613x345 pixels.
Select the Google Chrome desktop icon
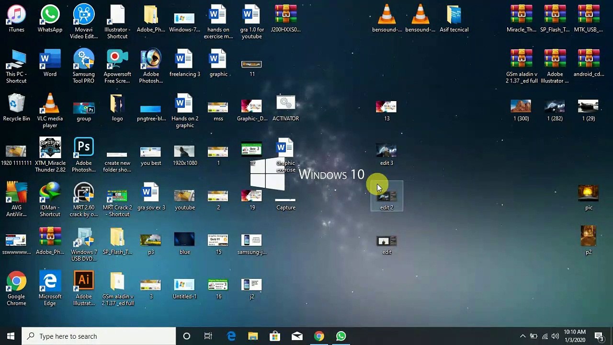[16, 289]
